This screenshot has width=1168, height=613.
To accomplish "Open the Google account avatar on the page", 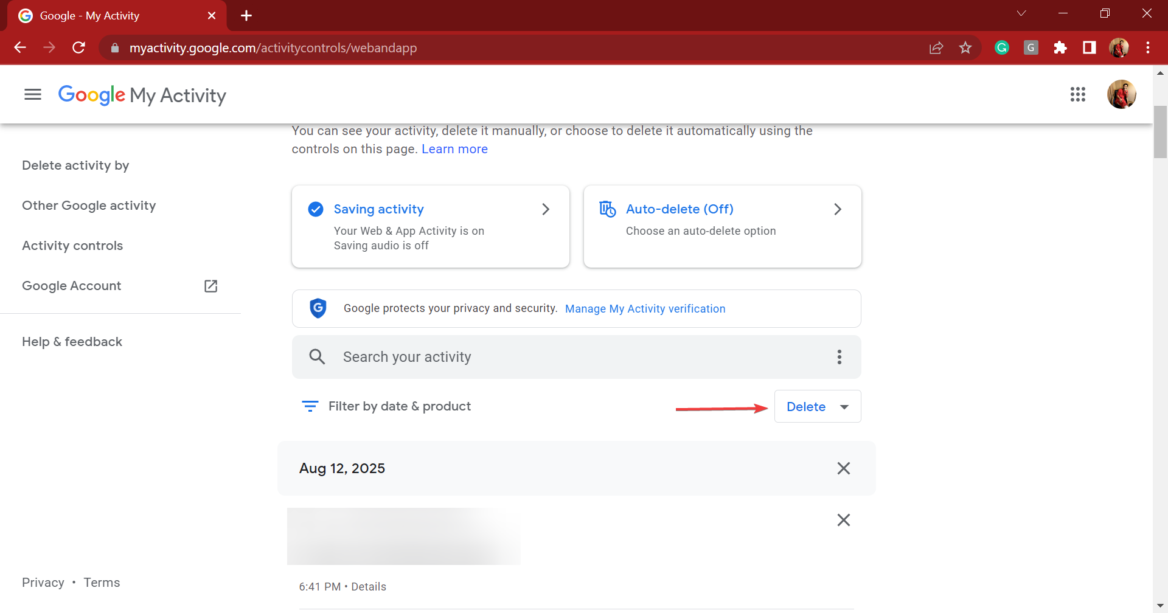I will 1121,94.
